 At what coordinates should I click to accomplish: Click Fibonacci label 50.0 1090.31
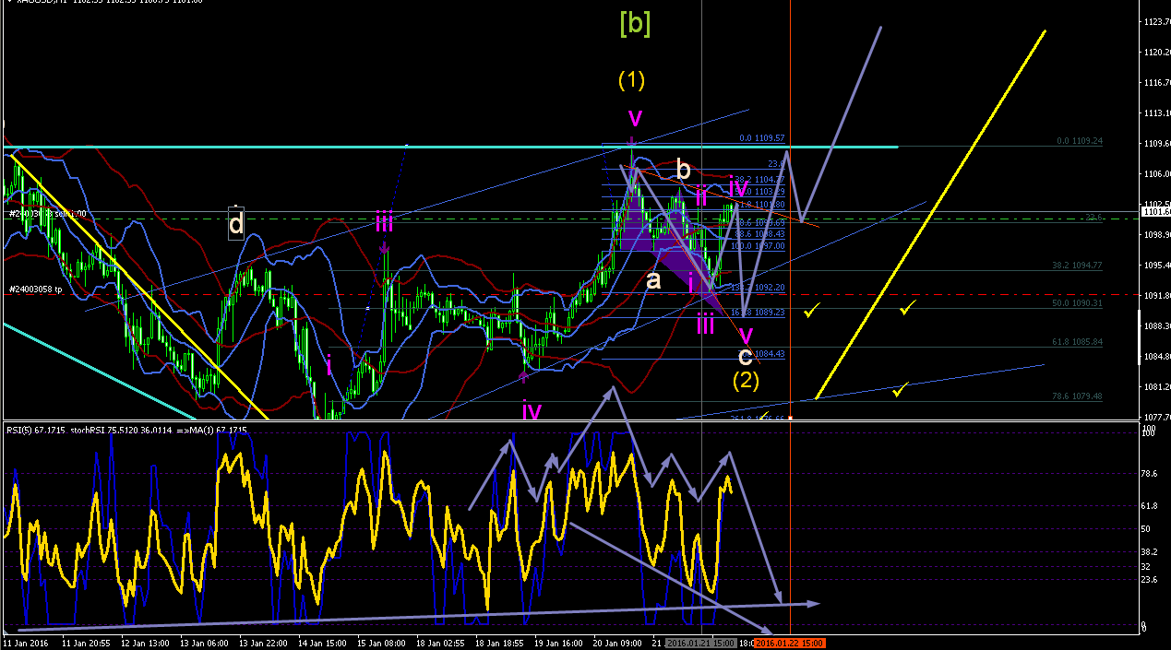1077,302
